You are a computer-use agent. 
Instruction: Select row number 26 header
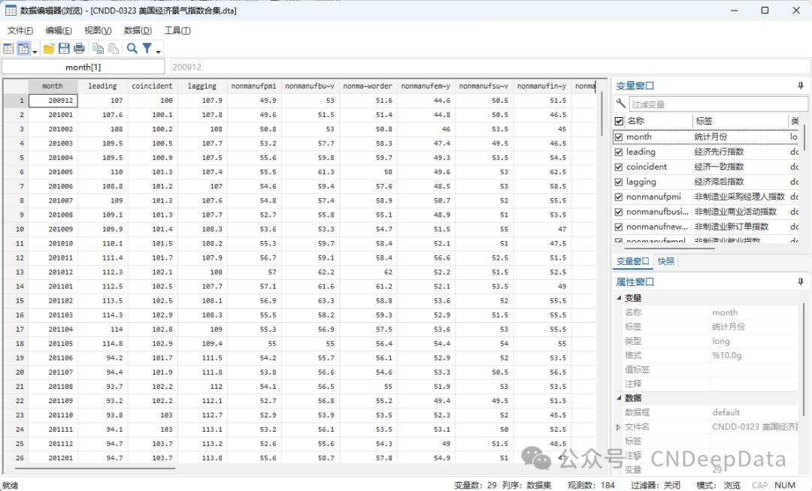16,458
